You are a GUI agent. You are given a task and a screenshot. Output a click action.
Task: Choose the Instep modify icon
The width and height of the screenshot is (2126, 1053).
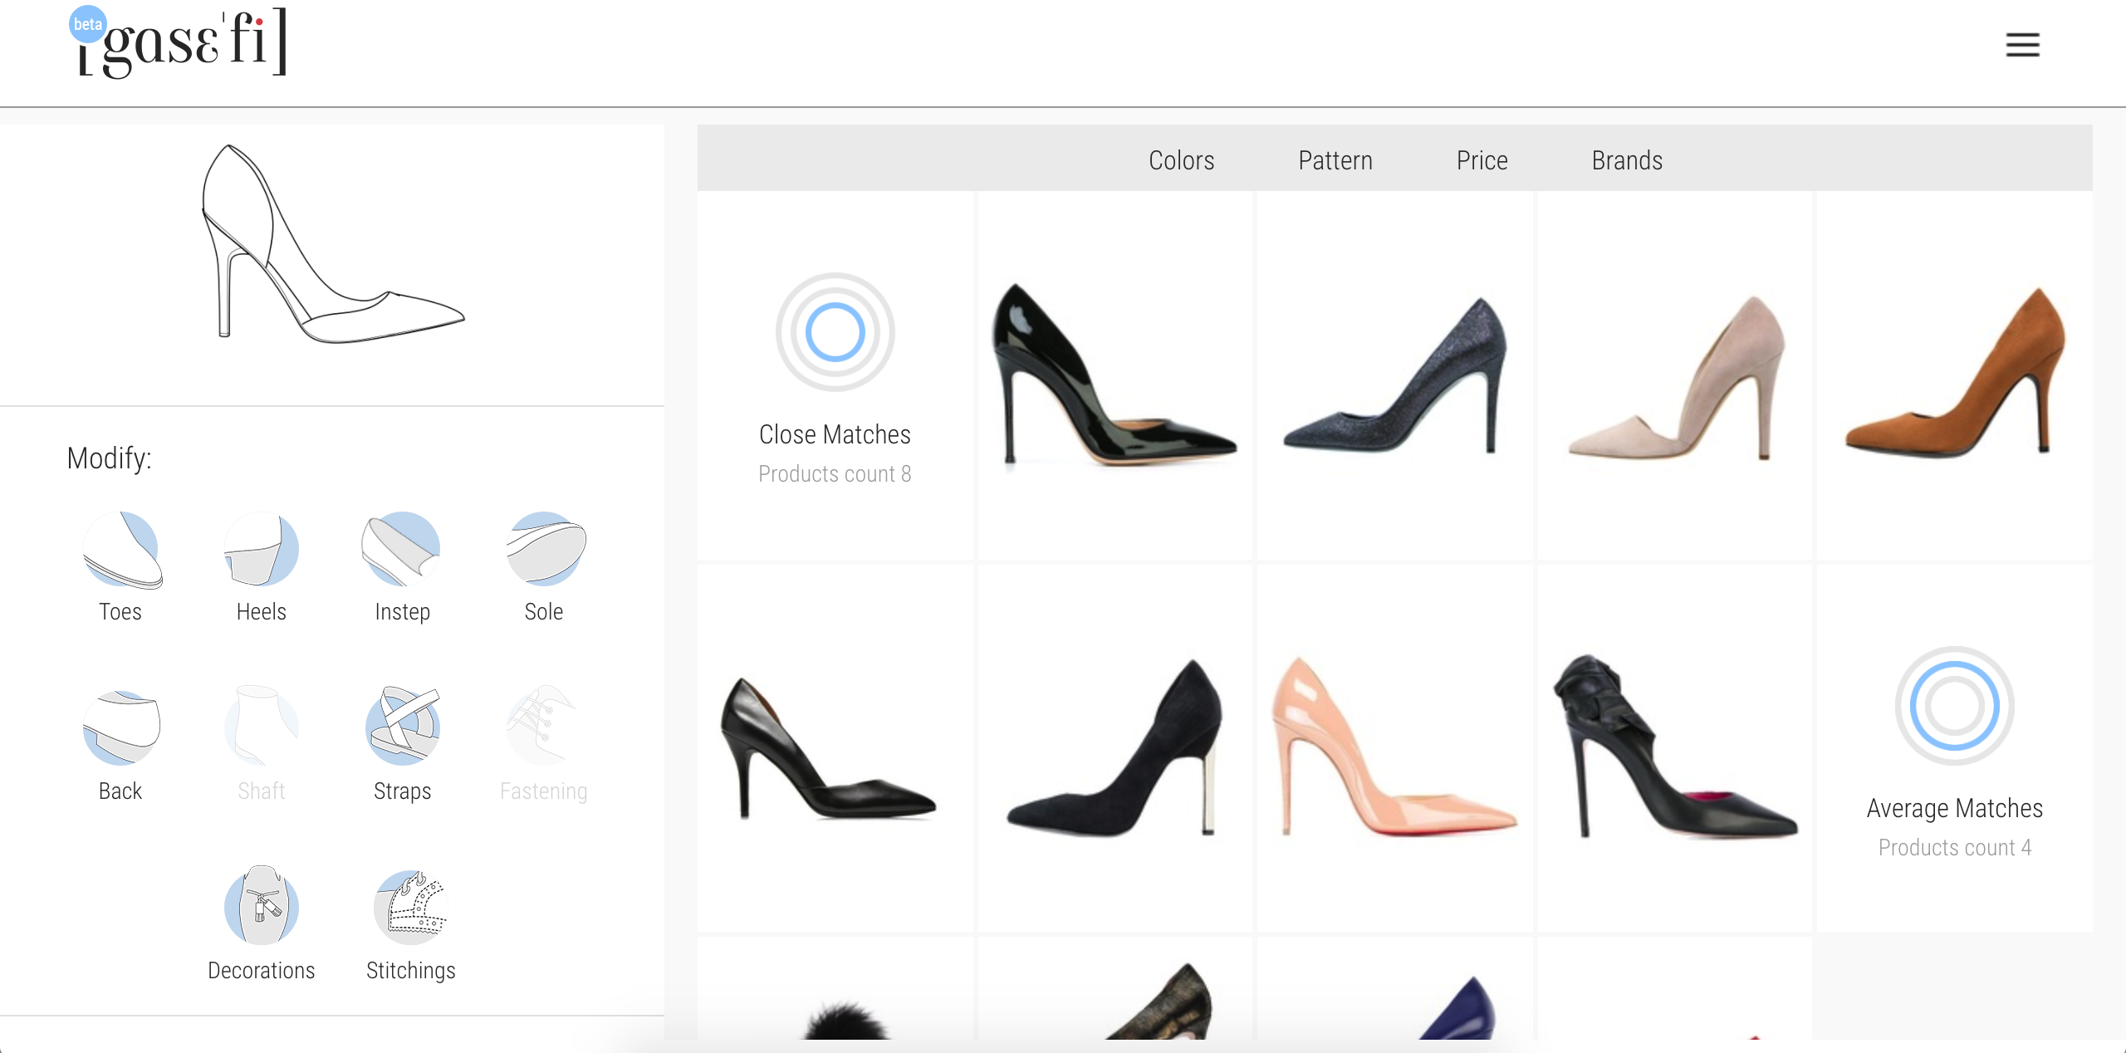coord(402,551)
